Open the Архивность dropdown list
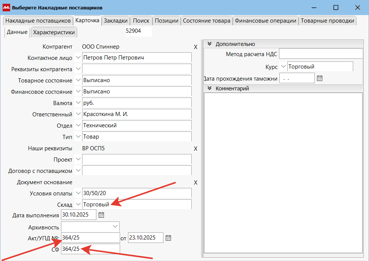The image size is (369, 261). [115, 227]
